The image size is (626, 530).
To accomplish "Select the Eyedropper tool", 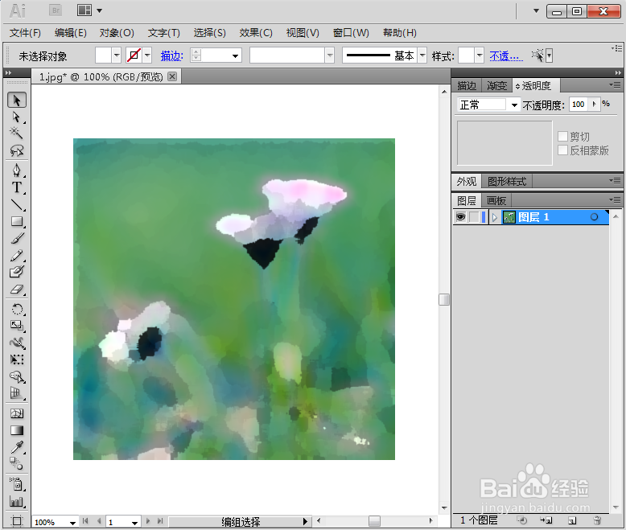I will tap(17, 447).
